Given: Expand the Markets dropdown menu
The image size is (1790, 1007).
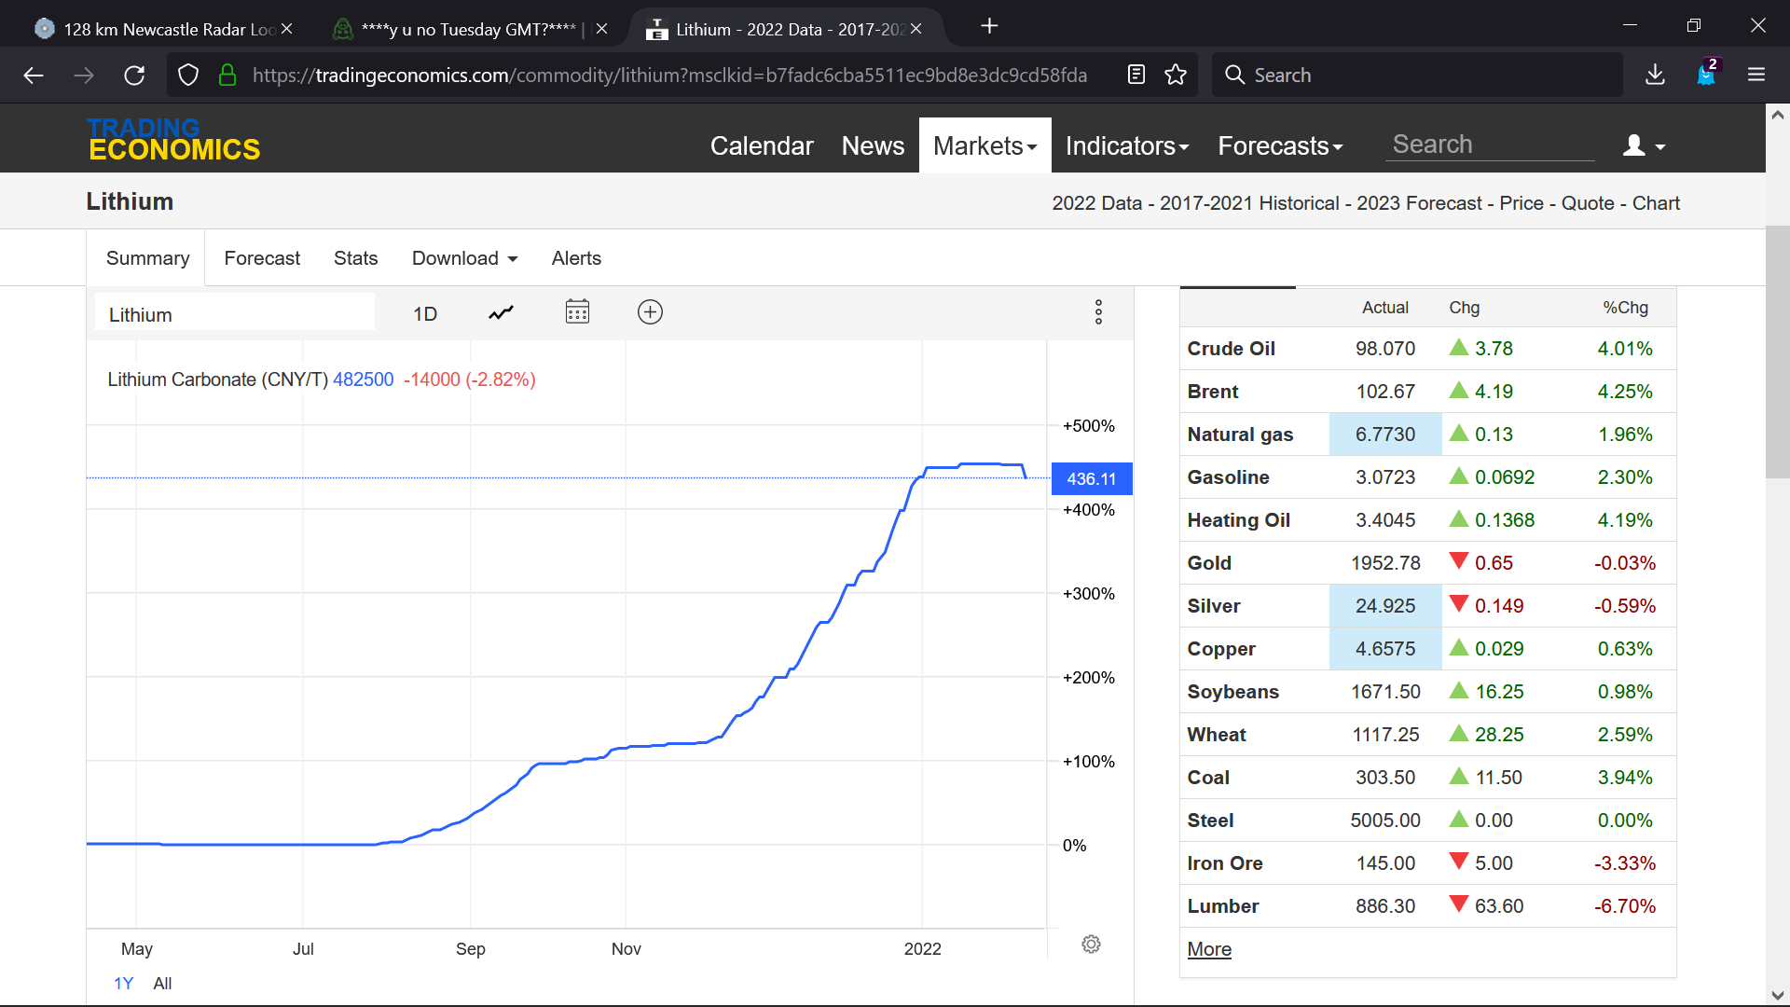Looking at the screenshot, I should pos(984,146).
